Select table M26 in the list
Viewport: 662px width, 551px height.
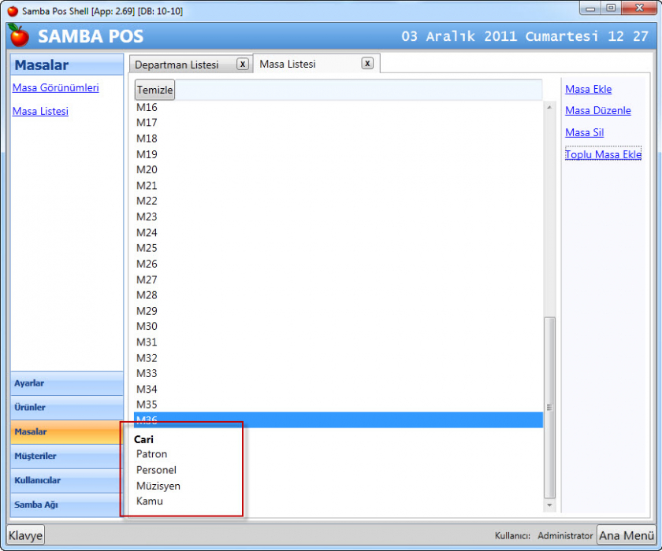[x=338, y=264]
